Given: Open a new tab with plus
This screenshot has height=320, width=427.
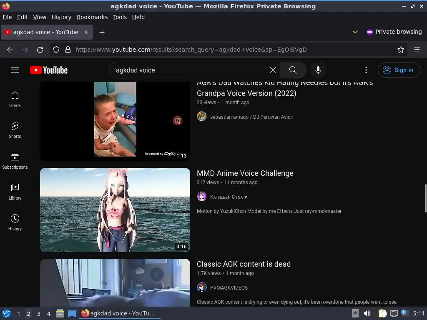Looking at the screenshot, I should [x=102, y=32].
